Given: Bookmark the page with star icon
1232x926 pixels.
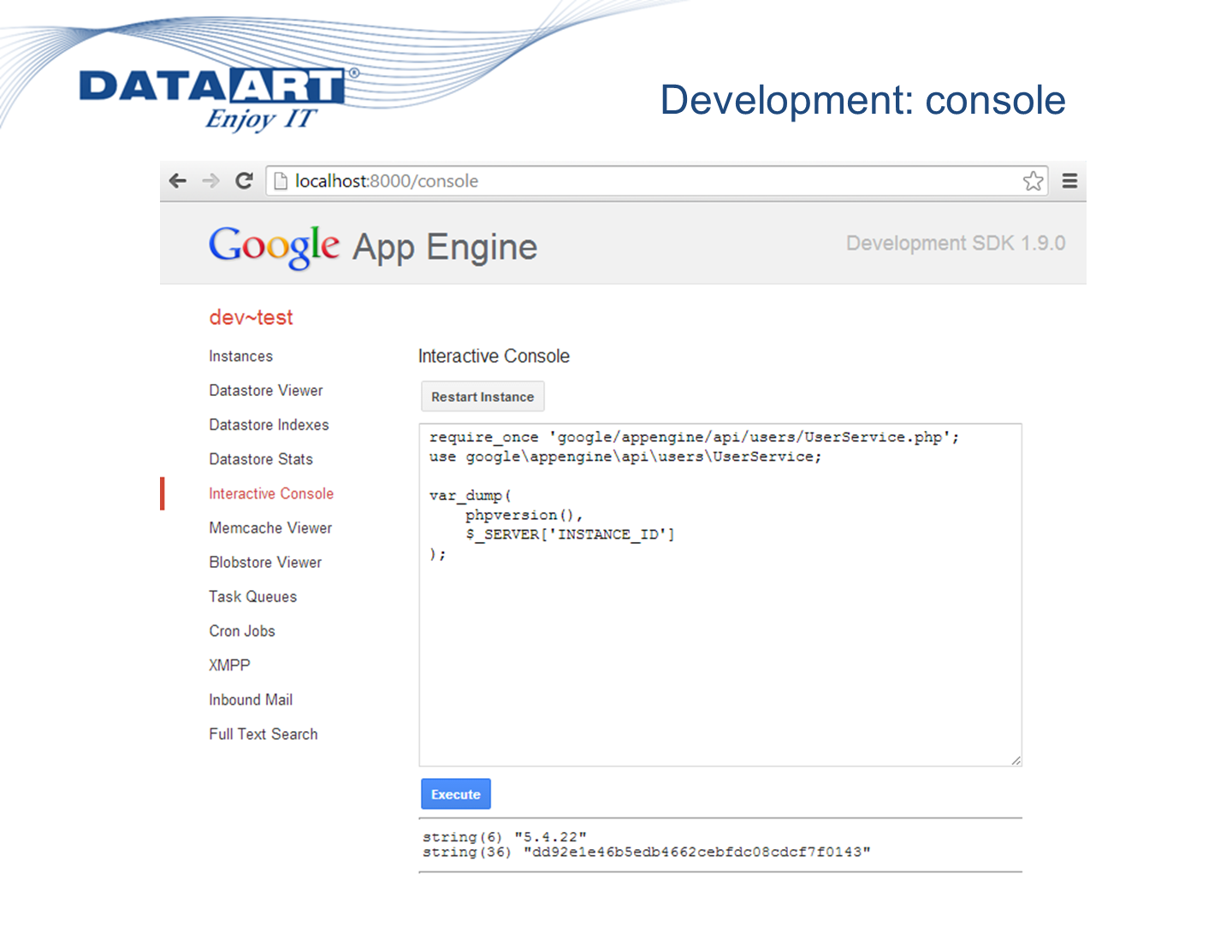Looking at the screenshot, I should 1034,181.
